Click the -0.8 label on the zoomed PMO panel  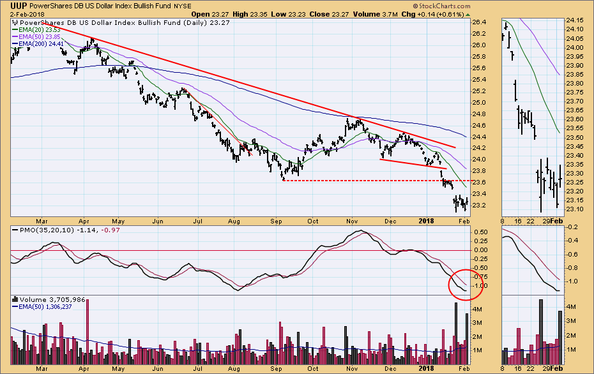pyautogui.click(x=572, y=267)
